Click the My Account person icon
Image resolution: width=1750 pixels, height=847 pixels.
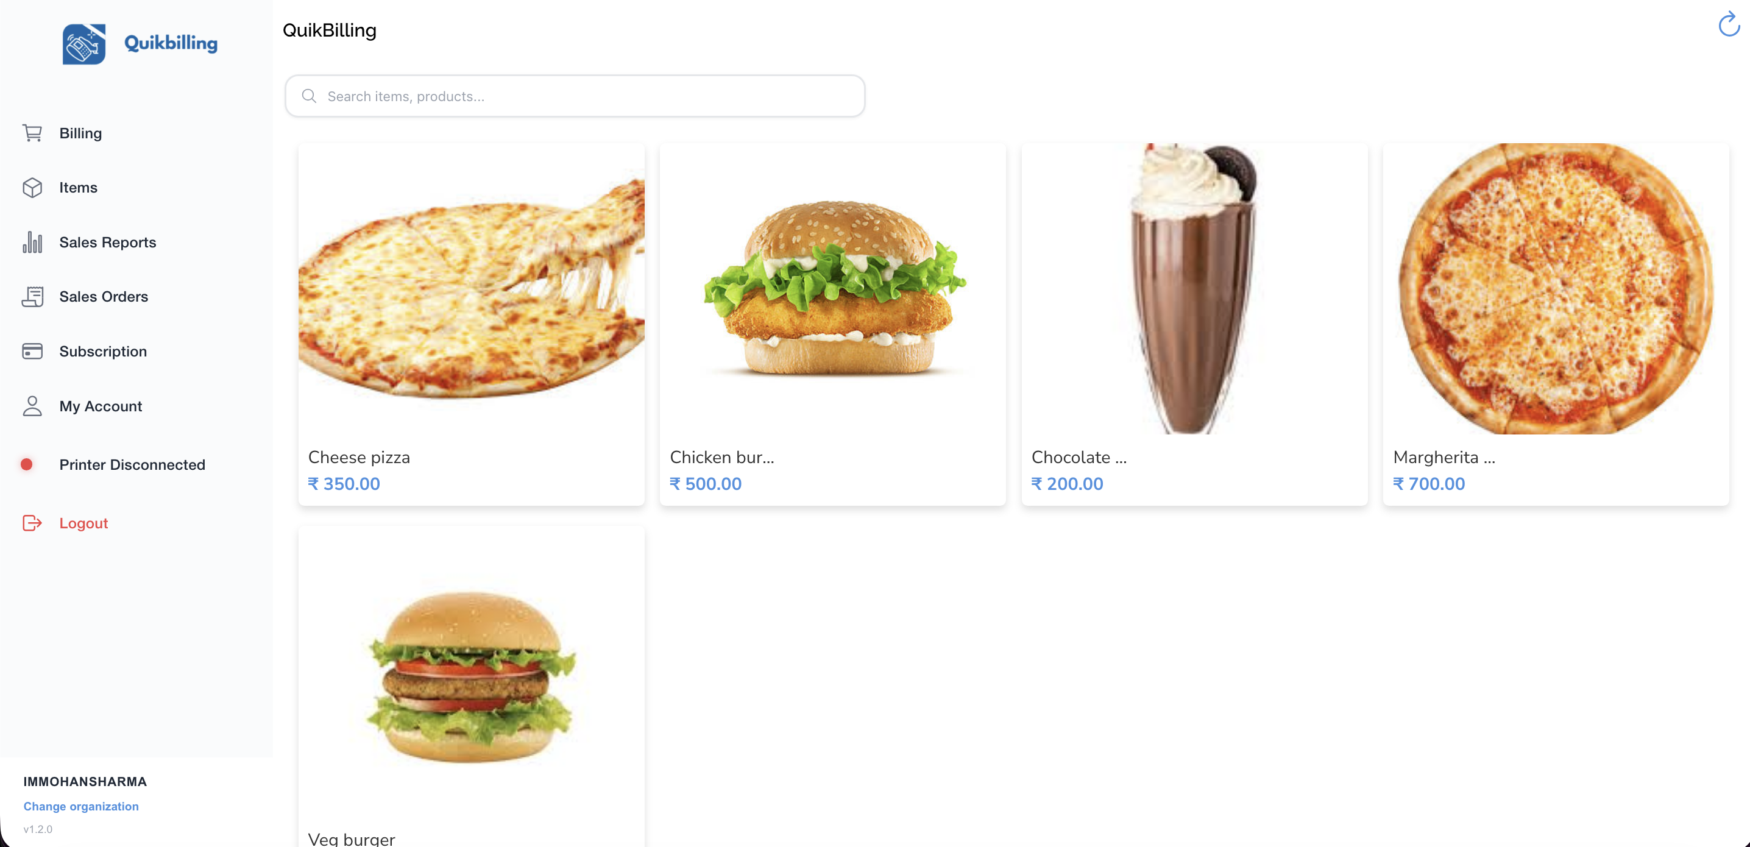coord(32,406)
